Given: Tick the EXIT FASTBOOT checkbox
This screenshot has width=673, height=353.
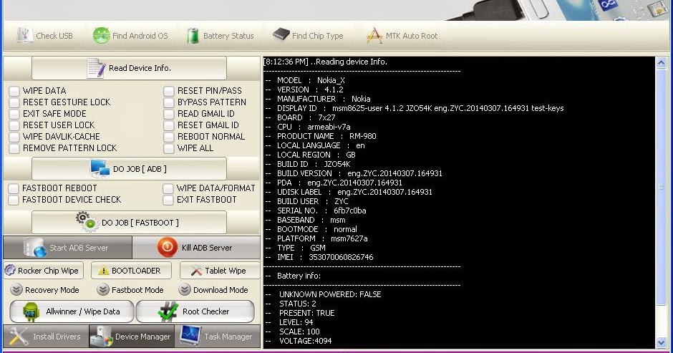Looking at the screenshot, I should point(168,200).
